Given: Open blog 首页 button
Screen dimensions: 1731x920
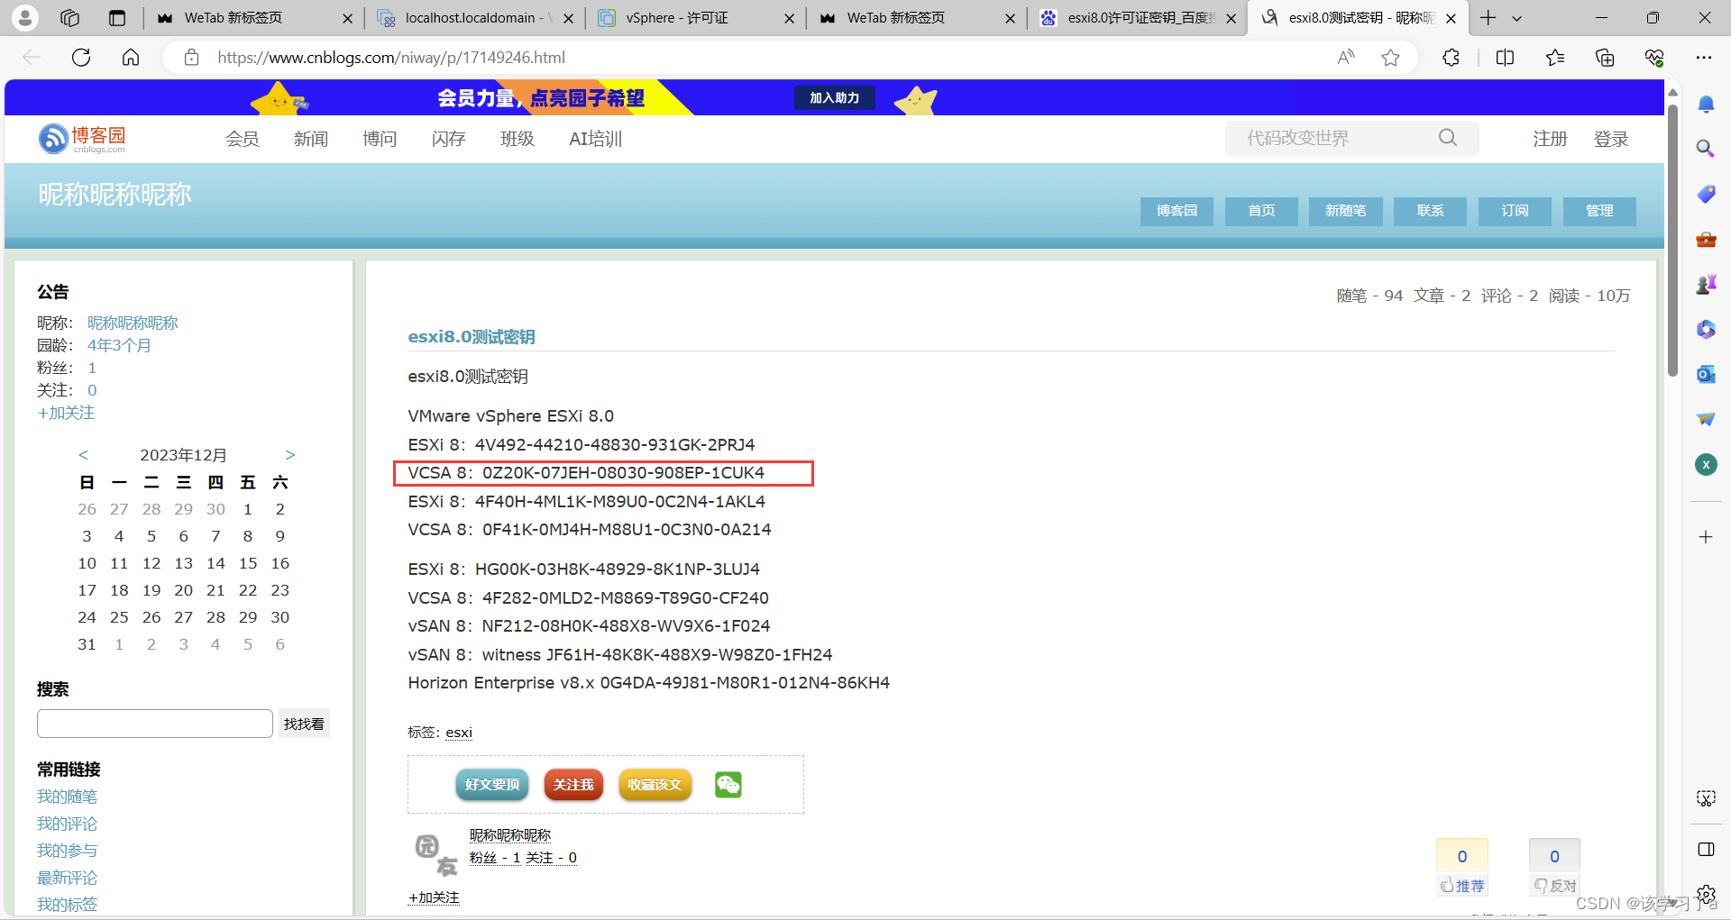Looking at the screenshot, I should 1261,211.
